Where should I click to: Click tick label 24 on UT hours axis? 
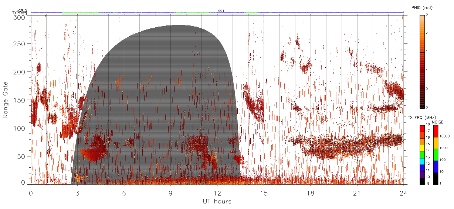pos(404,193)
